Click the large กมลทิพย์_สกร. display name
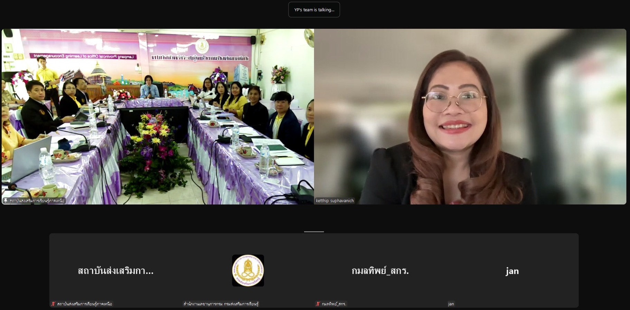Image resolution: width=630 pixels, height=310 pixels. pos(380,271)
